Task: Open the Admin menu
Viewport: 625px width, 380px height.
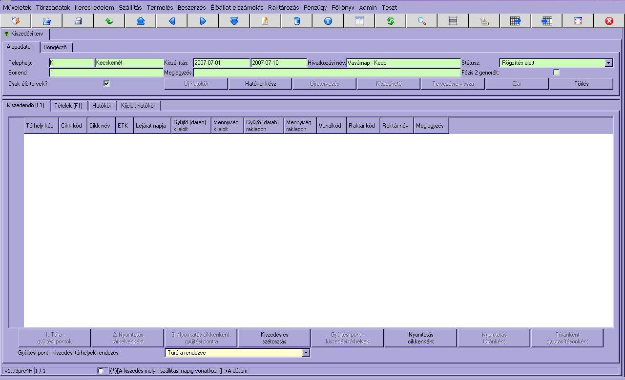Action: [368, 7]
